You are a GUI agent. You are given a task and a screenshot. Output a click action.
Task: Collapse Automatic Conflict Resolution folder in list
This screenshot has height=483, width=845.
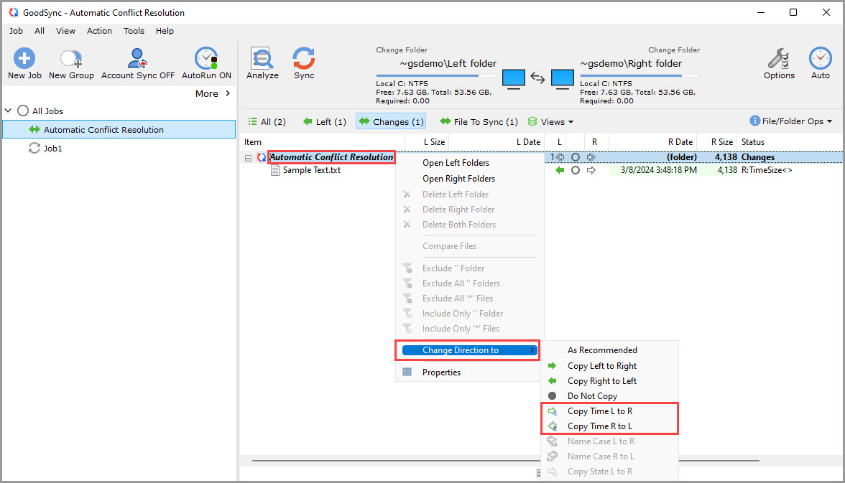[248, 158]
